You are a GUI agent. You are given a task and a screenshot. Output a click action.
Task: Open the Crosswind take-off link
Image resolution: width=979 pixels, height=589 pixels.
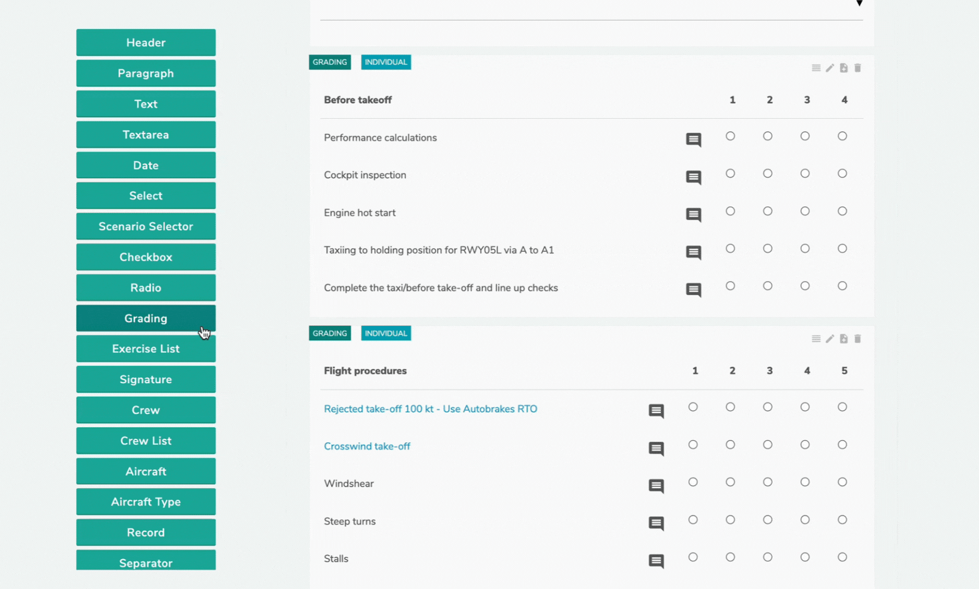coord(367,447)
